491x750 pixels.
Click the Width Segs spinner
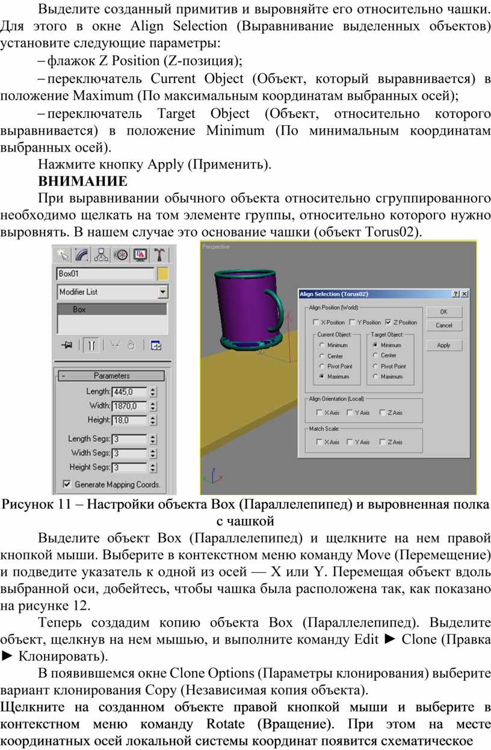tap(153, 453)
